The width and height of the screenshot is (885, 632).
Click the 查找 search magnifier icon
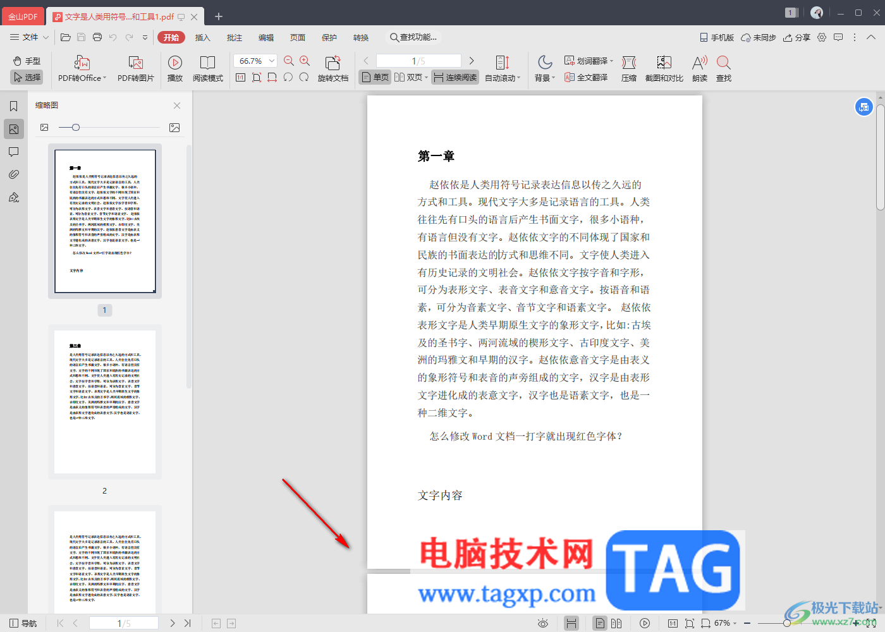[724, 63]
